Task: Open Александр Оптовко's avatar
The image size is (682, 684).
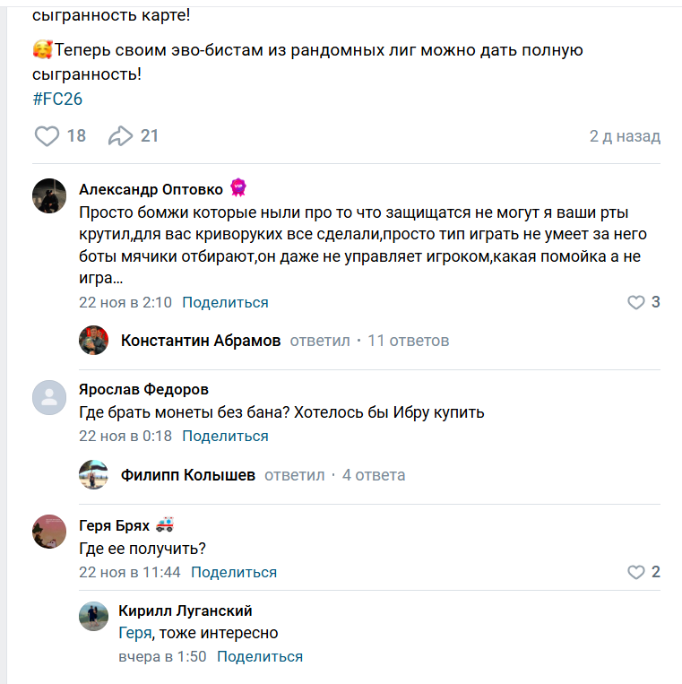Action: pyautogui.click(x=49, y=195)
